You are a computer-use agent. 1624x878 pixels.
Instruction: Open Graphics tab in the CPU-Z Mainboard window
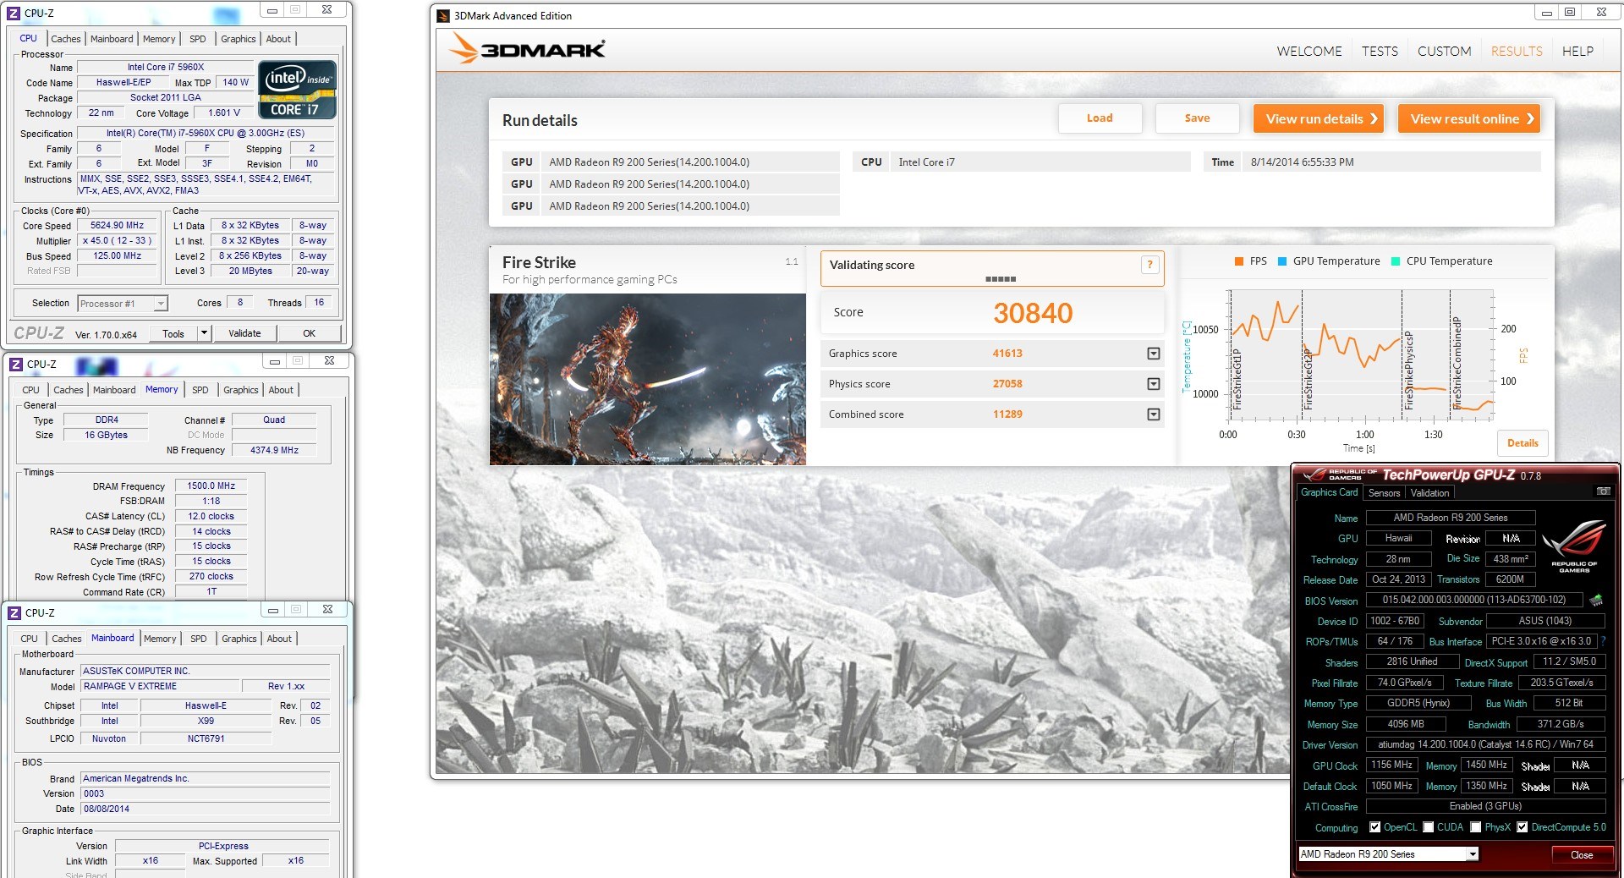239,639
